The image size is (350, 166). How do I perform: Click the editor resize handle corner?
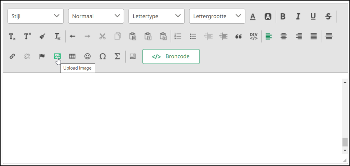pyautogui.click(x=345, y=161)
